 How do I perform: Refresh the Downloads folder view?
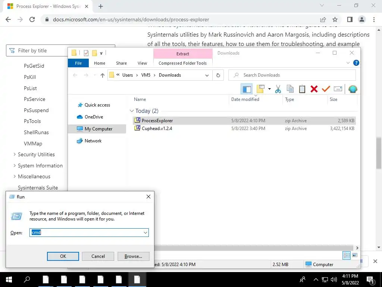pos(218,75)
